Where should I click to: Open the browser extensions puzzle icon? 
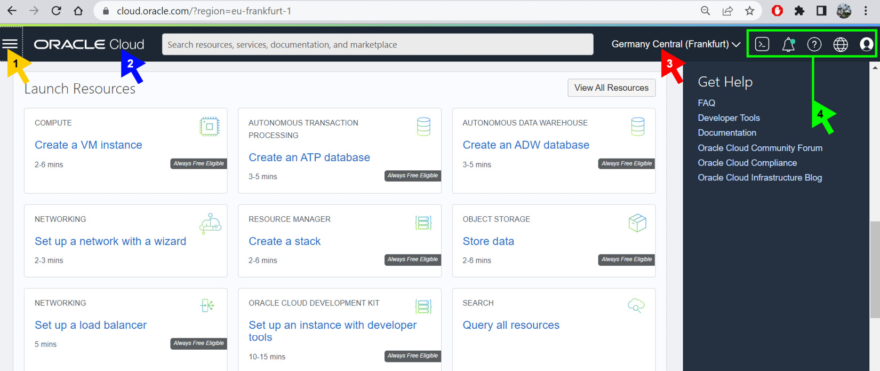click(x=799, y=11)
